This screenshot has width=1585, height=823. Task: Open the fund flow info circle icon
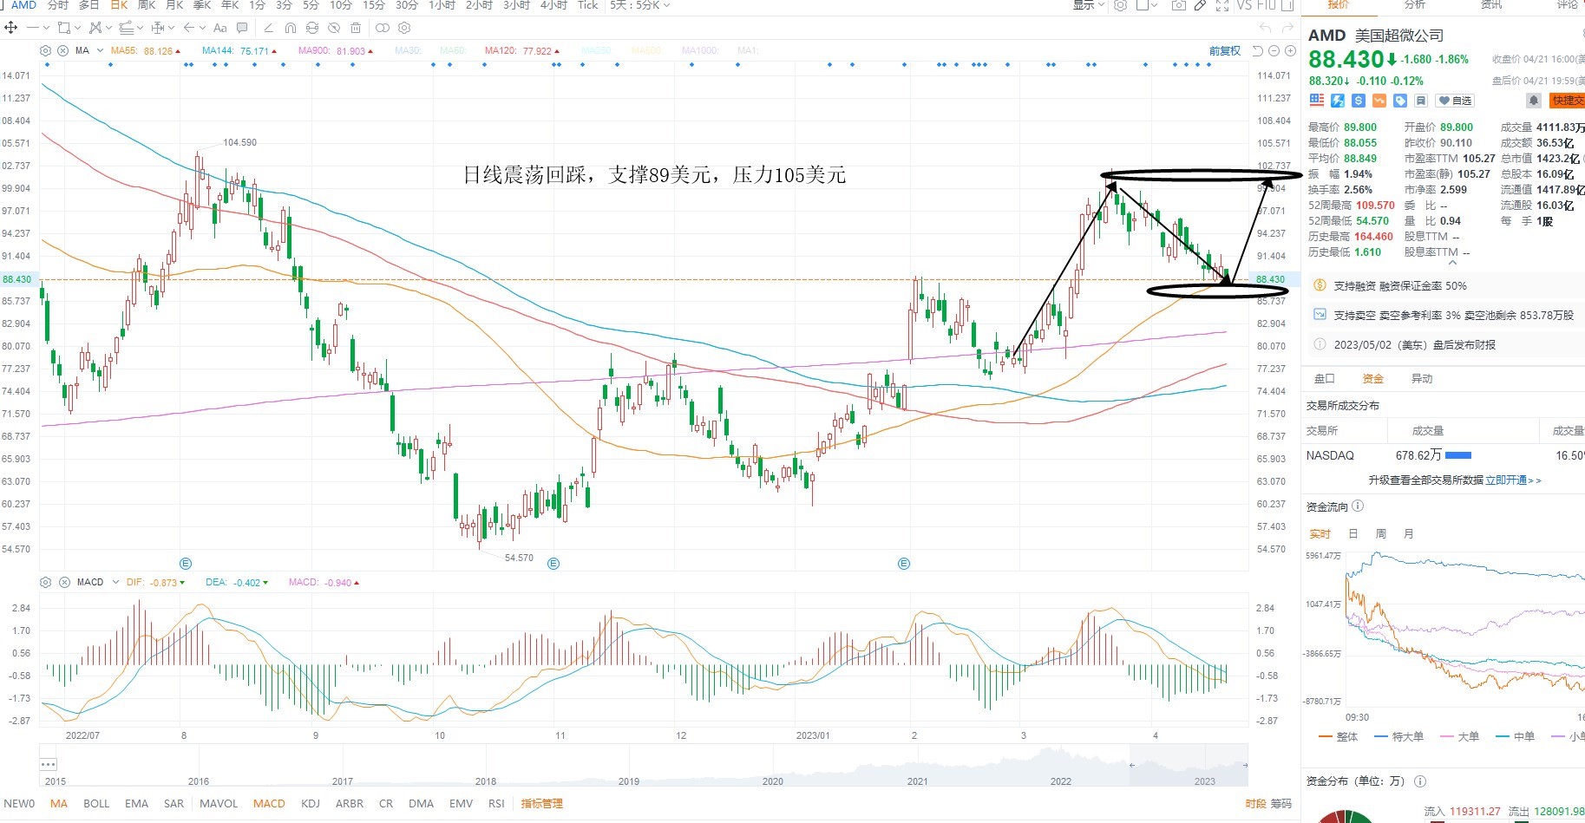(1358, 506)
